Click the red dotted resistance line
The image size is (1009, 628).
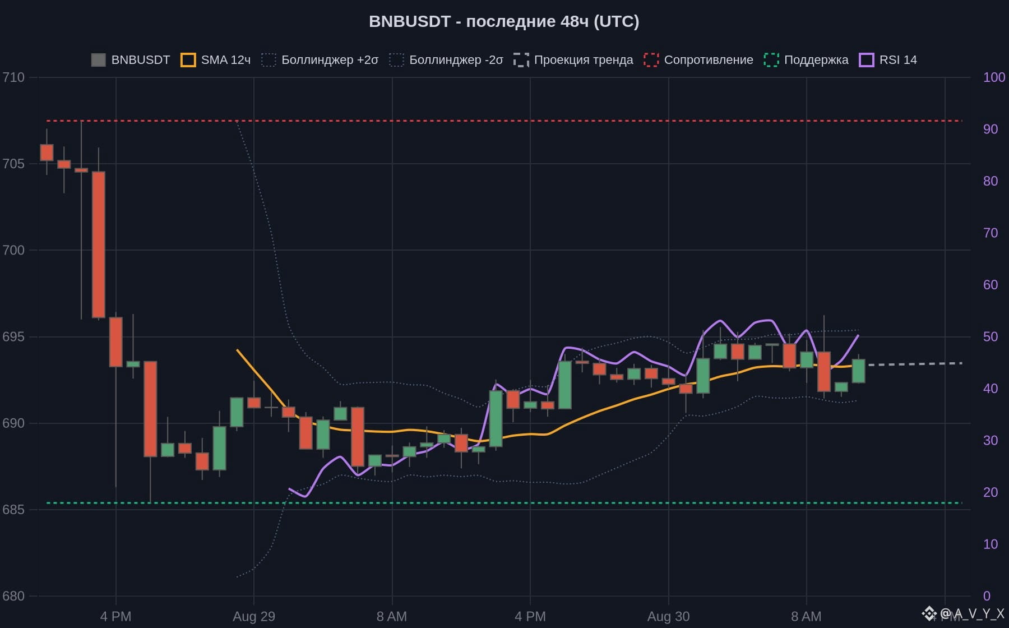pos(504,121)
